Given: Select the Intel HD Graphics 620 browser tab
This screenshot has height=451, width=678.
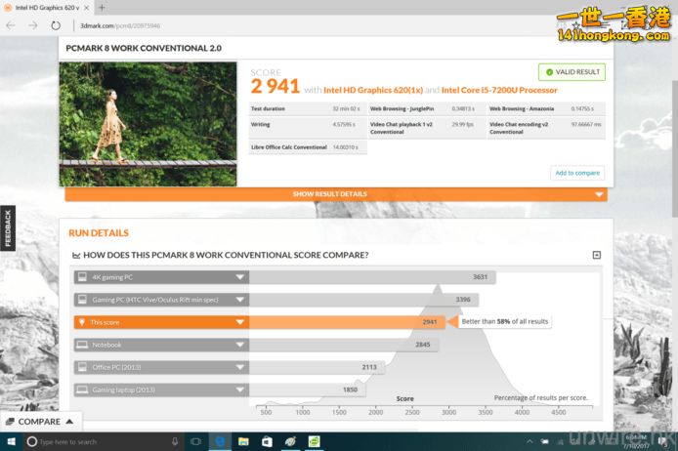Looking at the screenshot, I should pyautogui.click(x=46, y=8).
